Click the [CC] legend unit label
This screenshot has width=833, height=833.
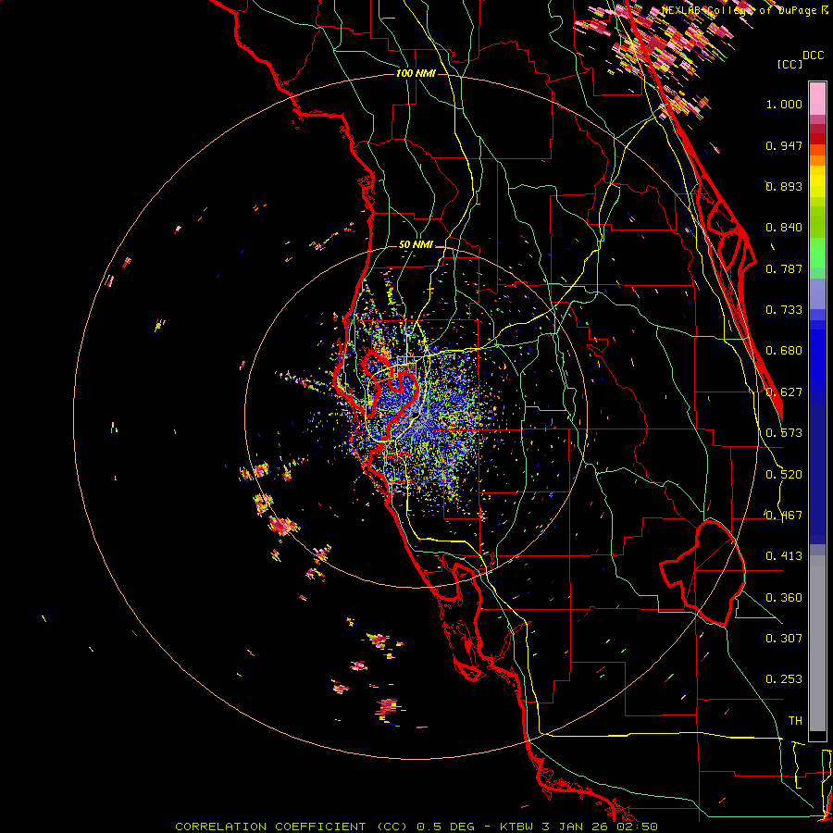point(790,64)
